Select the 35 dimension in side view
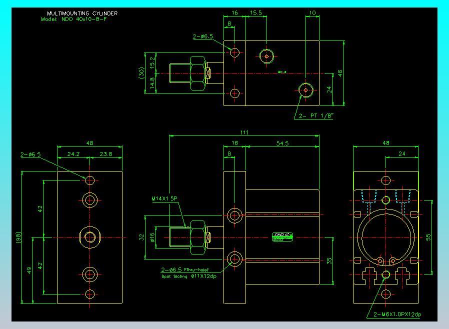This screenshot has height=329, width=449. click(x=329, y=261)
